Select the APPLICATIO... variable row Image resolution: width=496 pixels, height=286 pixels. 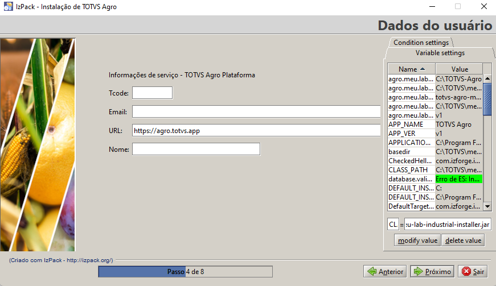click(x=435, y=143)
